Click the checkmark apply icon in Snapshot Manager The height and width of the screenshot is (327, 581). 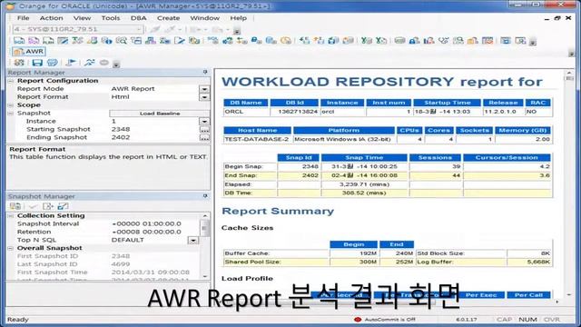pyautogui.click(x=33, y=206)
